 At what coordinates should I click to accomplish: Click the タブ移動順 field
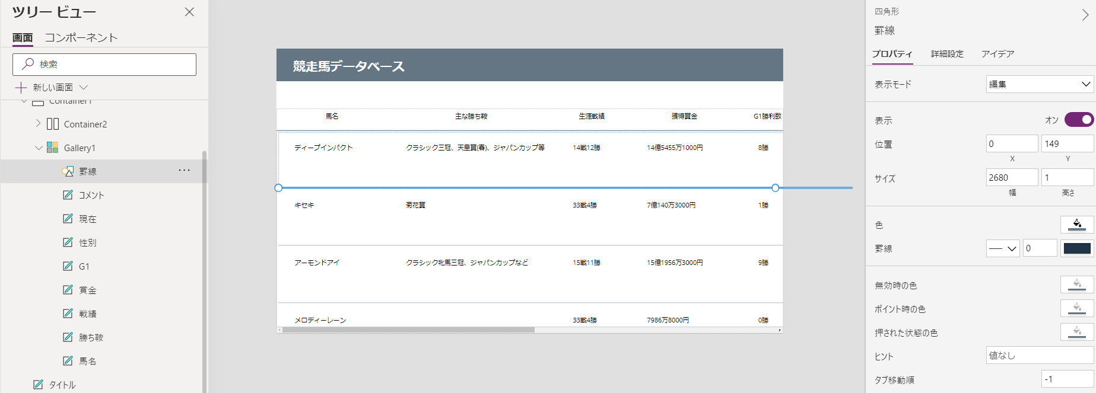[1067, 379]
